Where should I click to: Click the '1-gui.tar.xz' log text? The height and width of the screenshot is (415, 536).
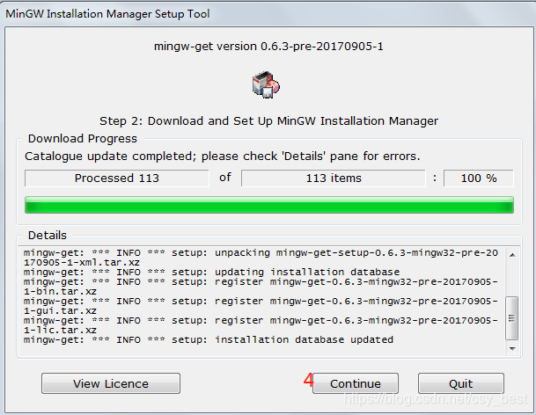(x=60, y=311)
